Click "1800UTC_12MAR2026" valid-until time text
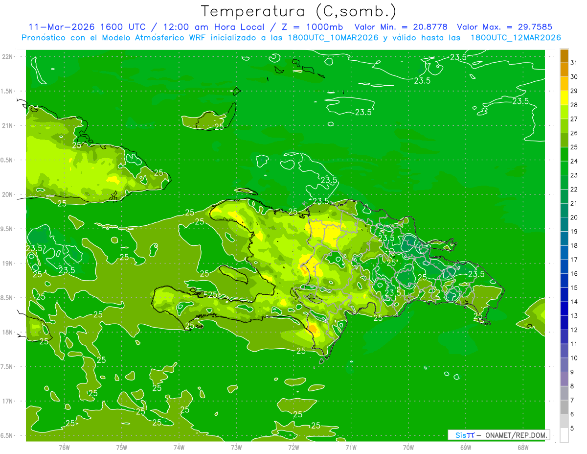 [515, 38]
